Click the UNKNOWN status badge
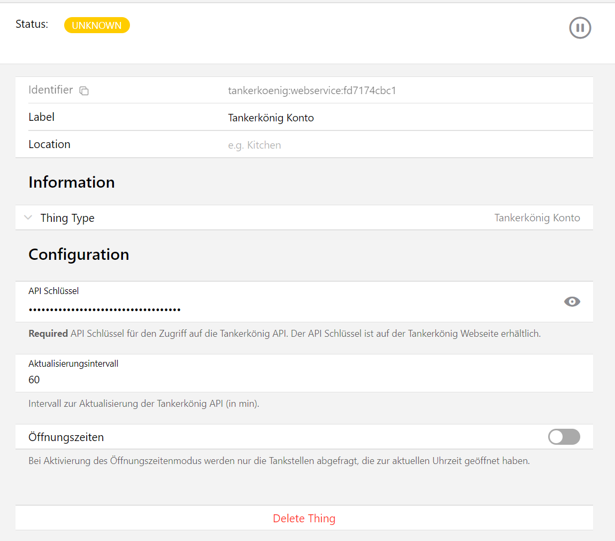This screenshot has width=615, height=541. pos(97,25)
